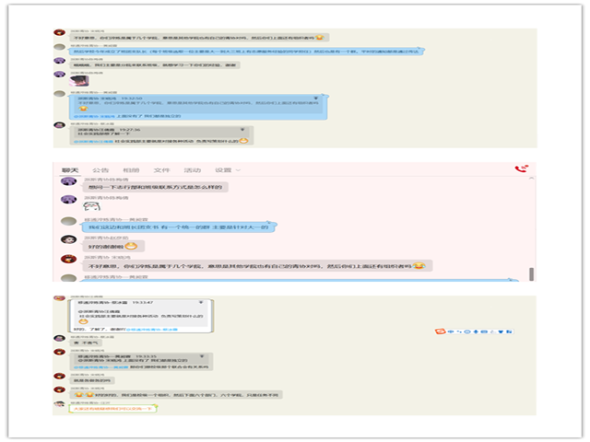Click the chat window vertical scrollbar

pos(529,273)
